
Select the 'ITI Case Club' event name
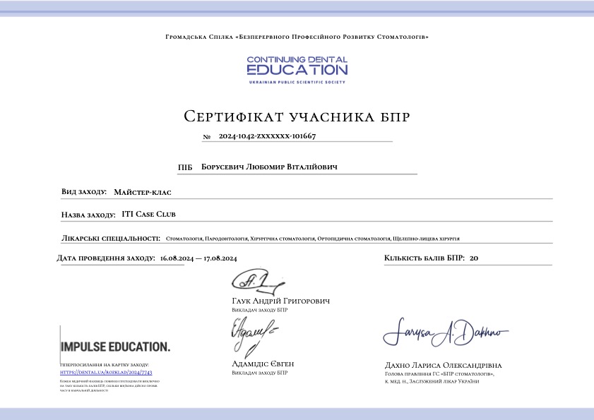148,214
